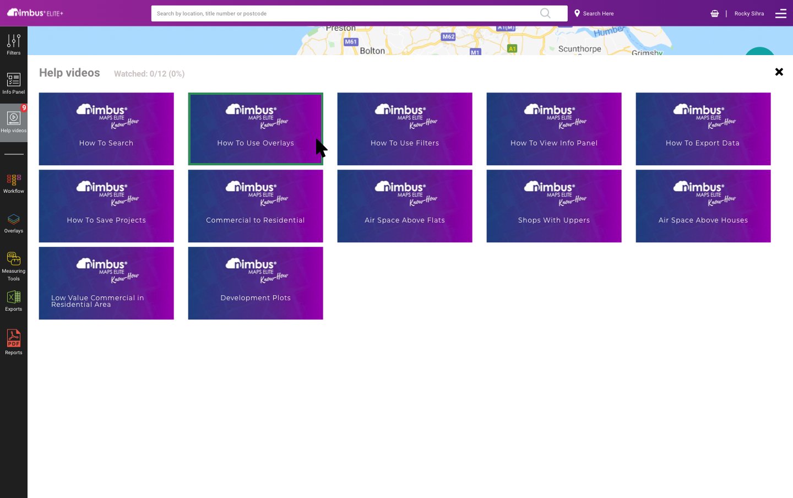Click the Watched: 0/12 (0%) text
Image resolution: width=793 pixels, height=498 pixels.
(149, 74)
